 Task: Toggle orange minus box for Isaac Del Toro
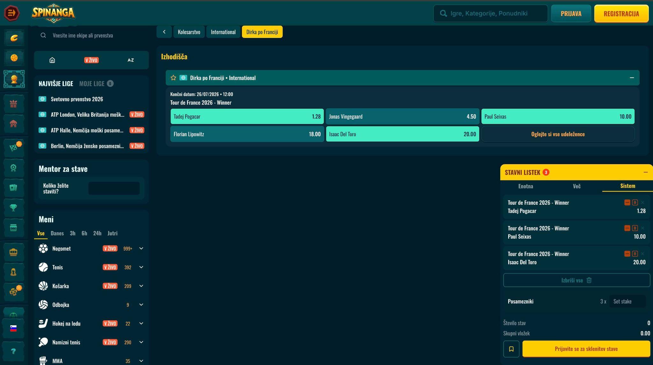(627, 254)
